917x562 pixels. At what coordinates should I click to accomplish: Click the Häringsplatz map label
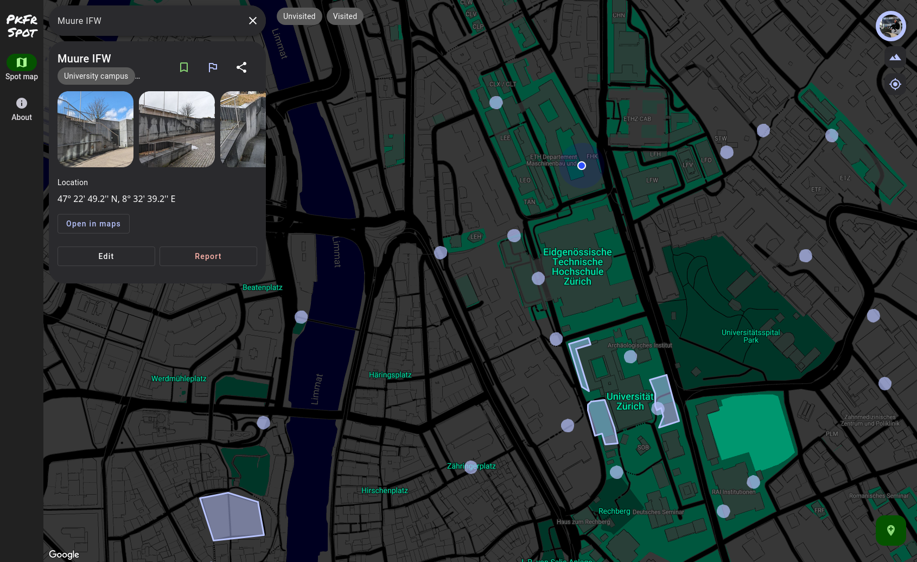pyautogui.click(x=390, y=375)
